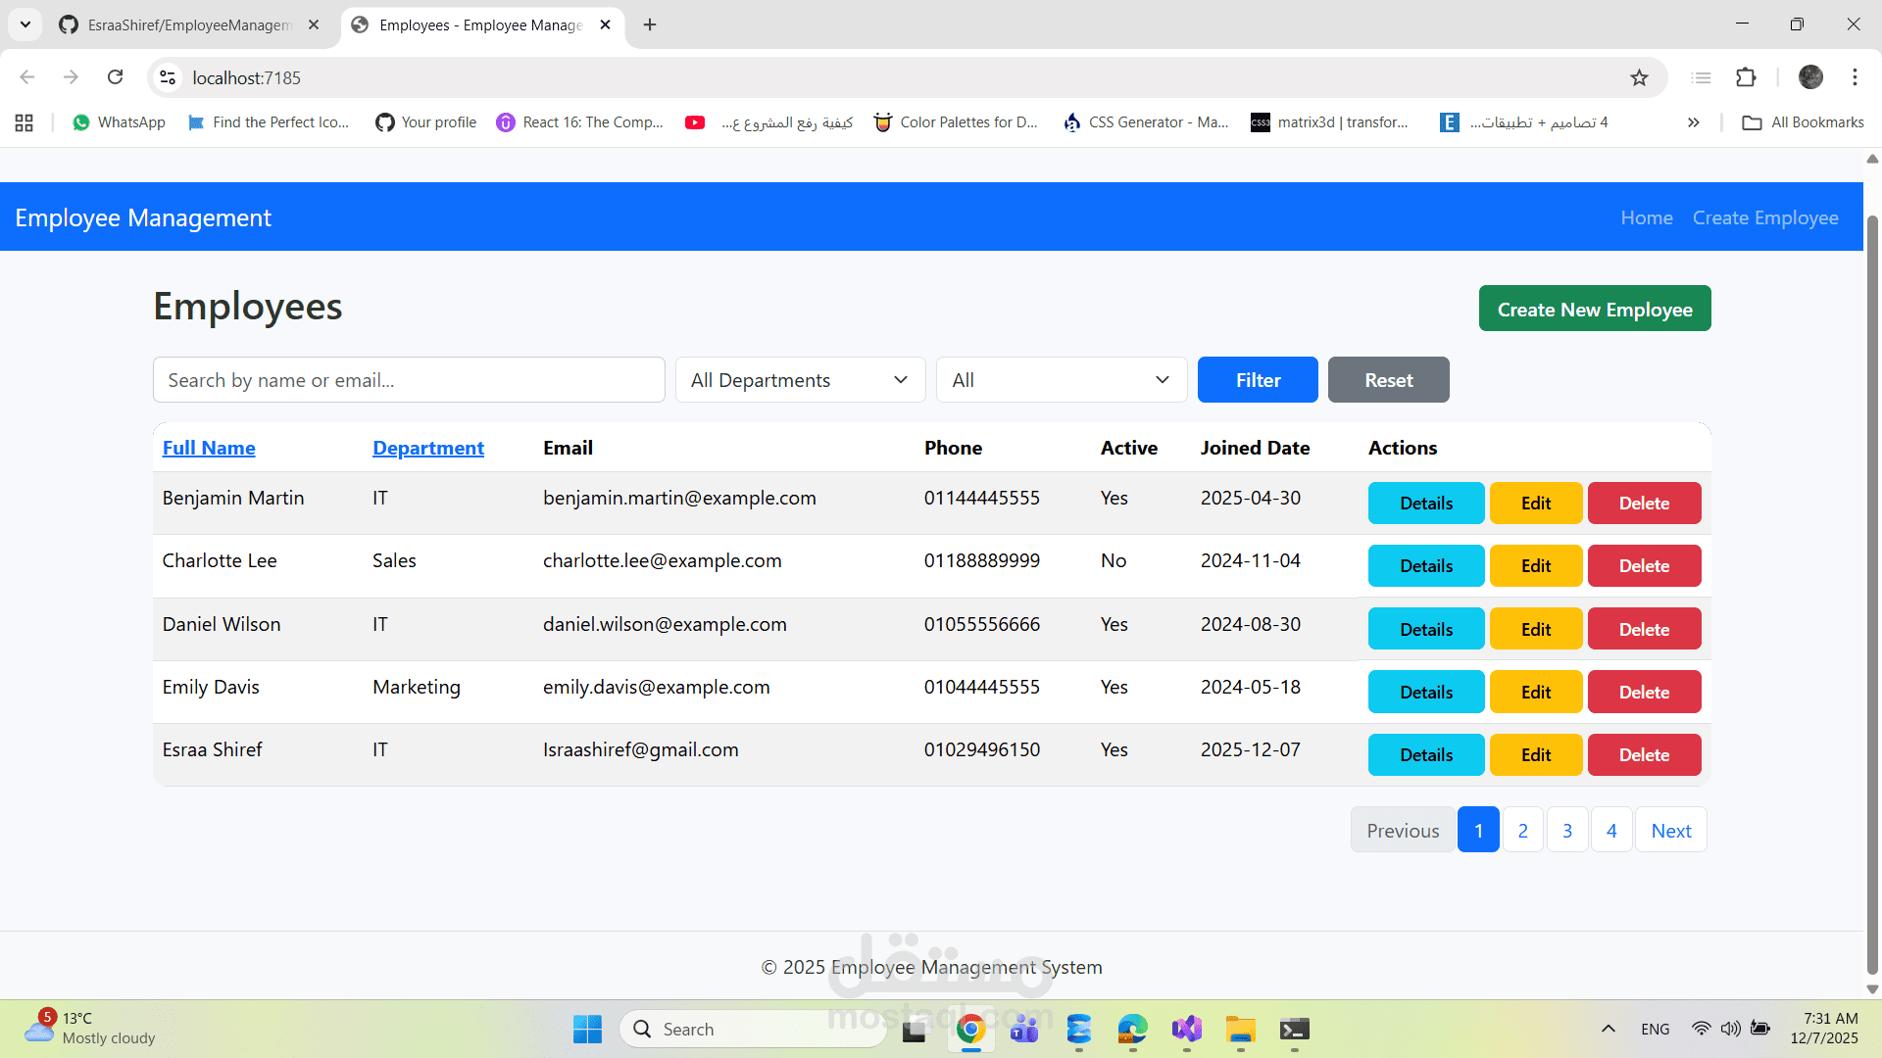The height and width of the screenshot is (1058, 1882).
Task: Reload the Employees page
Action: [115, 76]
